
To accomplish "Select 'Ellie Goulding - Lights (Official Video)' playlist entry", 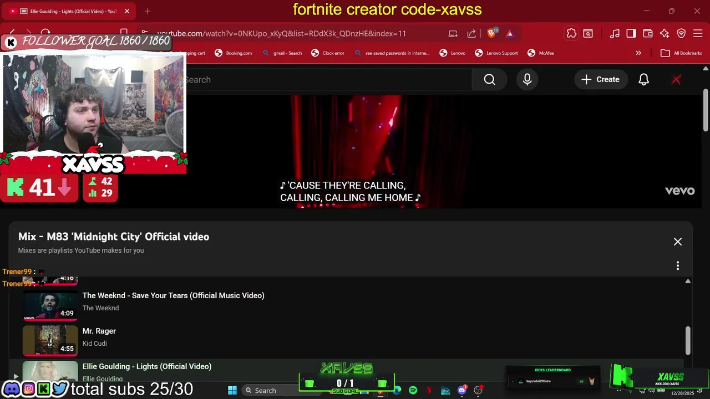I will coord(146,366).
